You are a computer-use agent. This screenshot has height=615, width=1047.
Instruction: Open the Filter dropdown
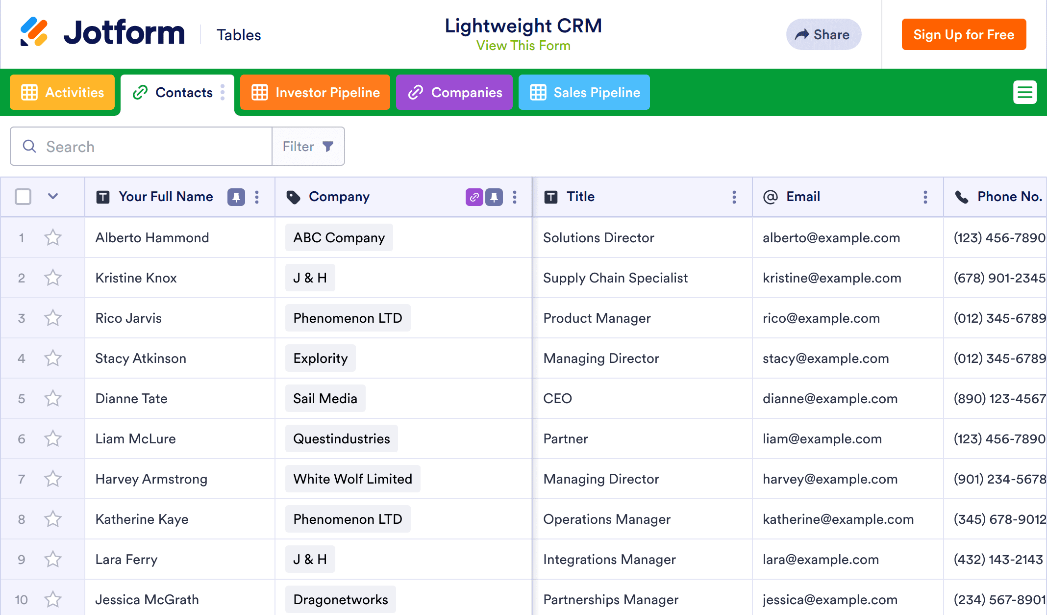tap(308, 147)
